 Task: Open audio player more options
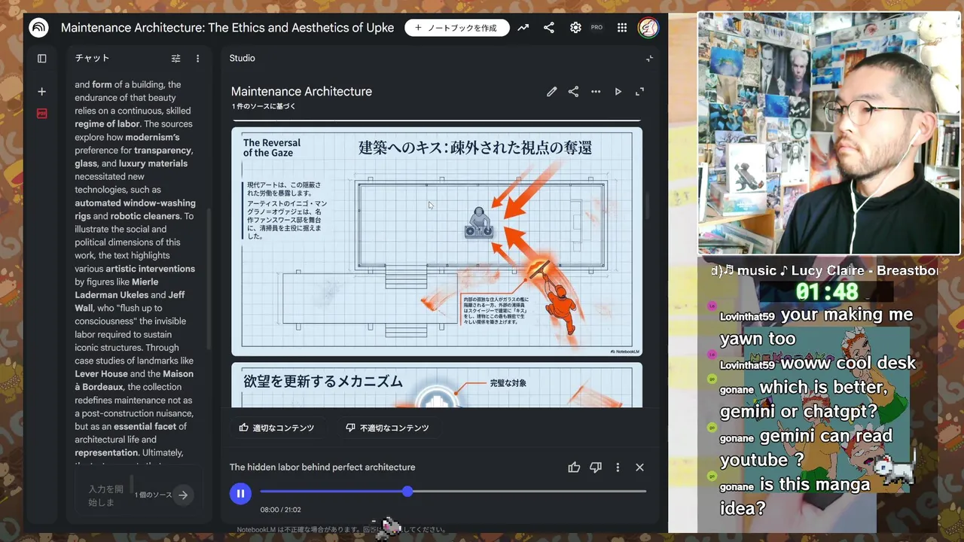click(618, 467)
